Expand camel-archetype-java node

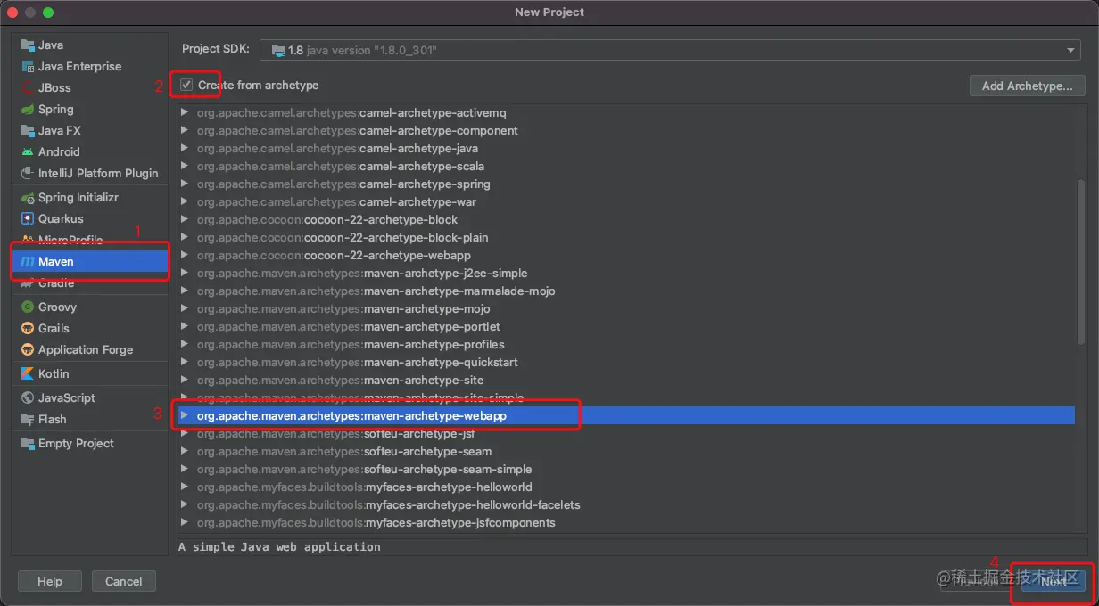pos(185,148)
